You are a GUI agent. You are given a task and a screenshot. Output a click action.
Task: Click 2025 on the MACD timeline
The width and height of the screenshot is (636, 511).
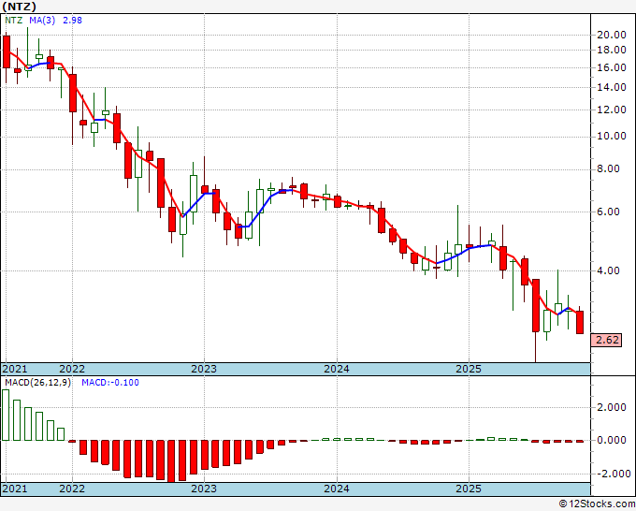click(469, 489)
